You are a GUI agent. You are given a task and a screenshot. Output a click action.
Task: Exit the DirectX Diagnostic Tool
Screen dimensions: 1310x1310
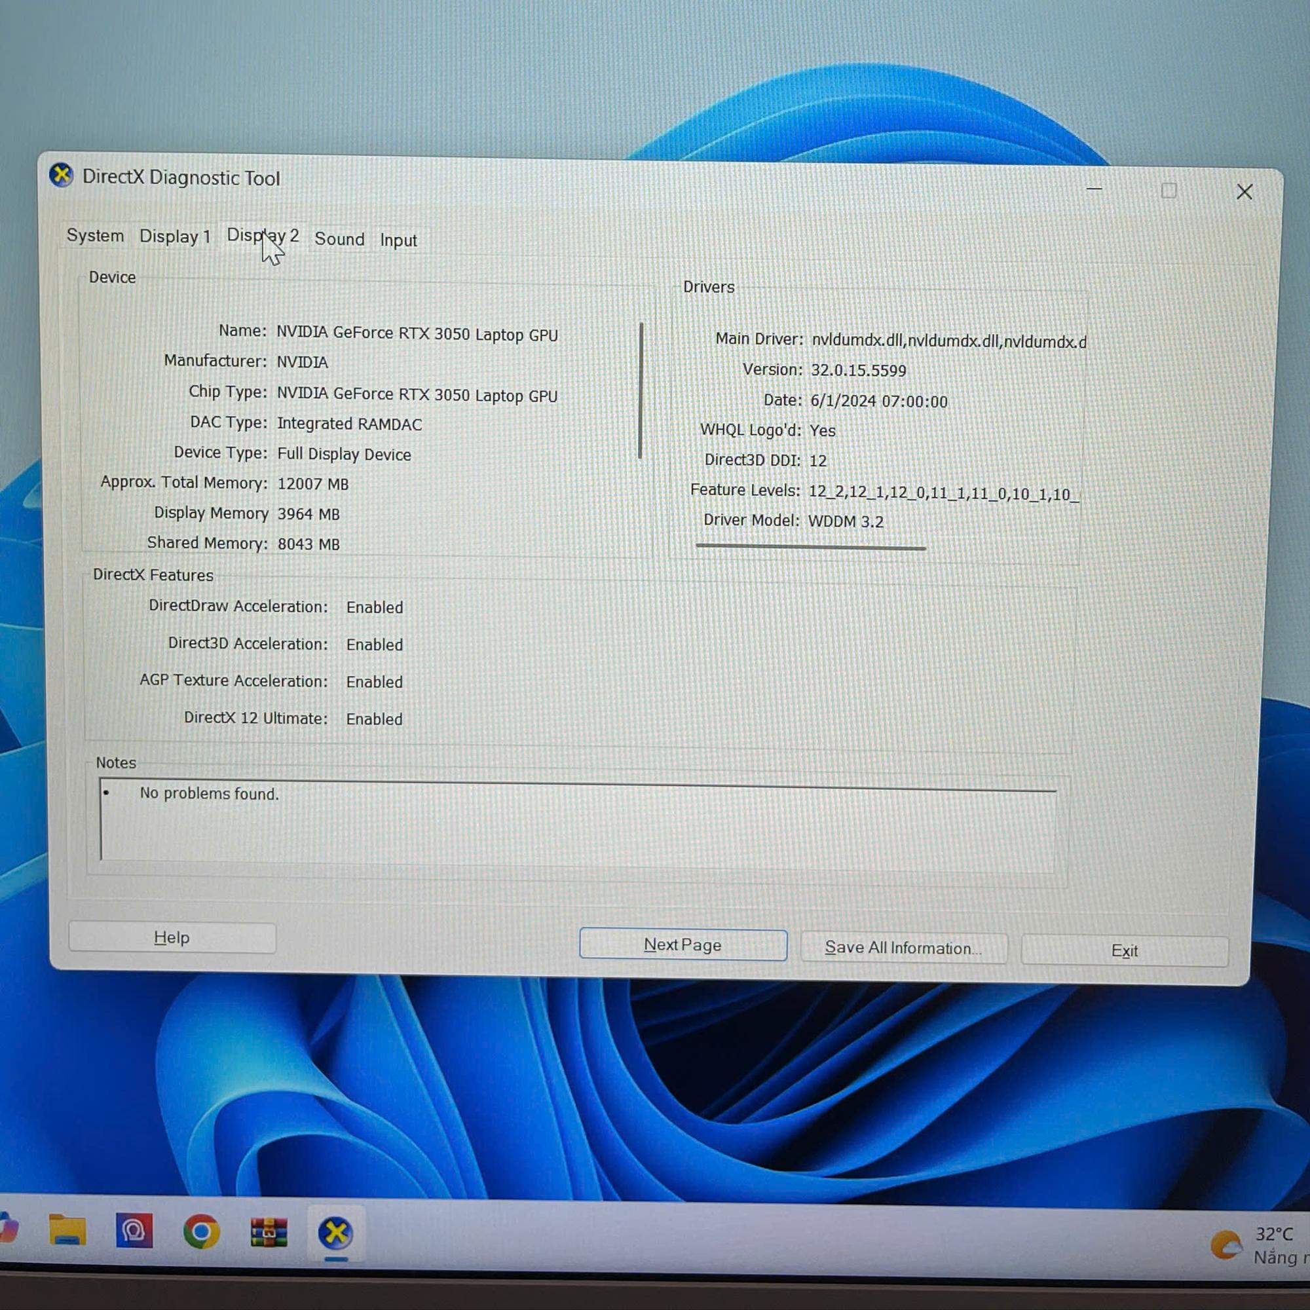[1124, 950]
